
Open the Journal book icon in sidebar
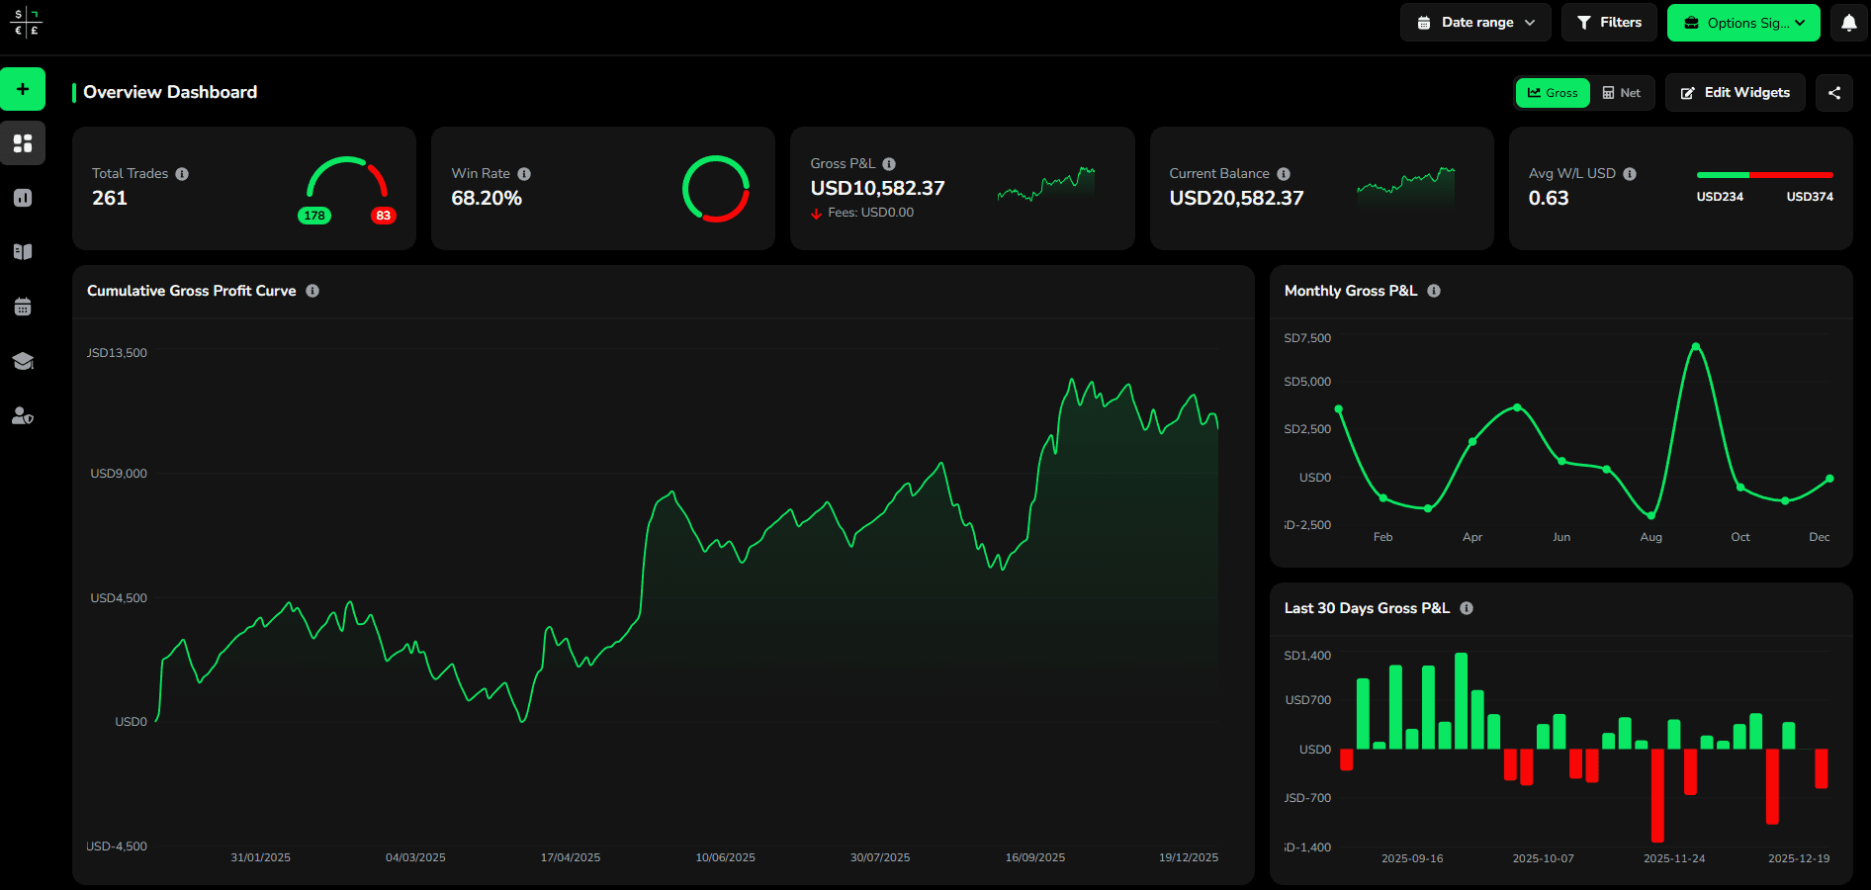pyautogui.click(x=22, y=251)
